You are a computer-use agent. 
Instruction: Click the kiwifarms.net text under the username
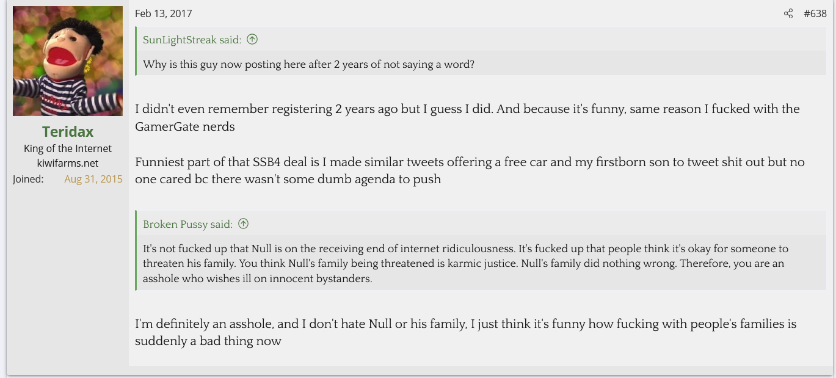[x=68, y=163]
